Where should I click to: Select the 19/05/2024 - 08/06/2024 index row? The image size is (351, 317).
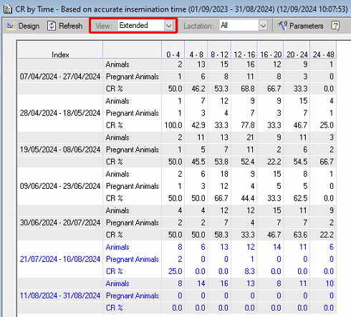pyautogui.click(x=60, y=150)
